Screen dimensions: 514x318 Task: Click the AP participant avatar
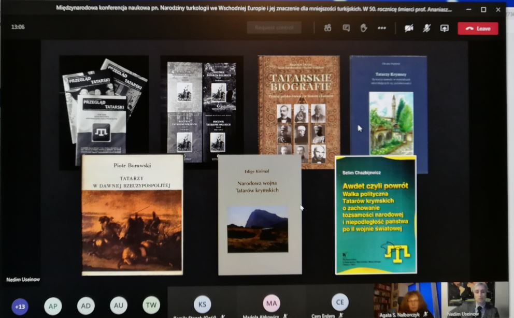(53, 306)
